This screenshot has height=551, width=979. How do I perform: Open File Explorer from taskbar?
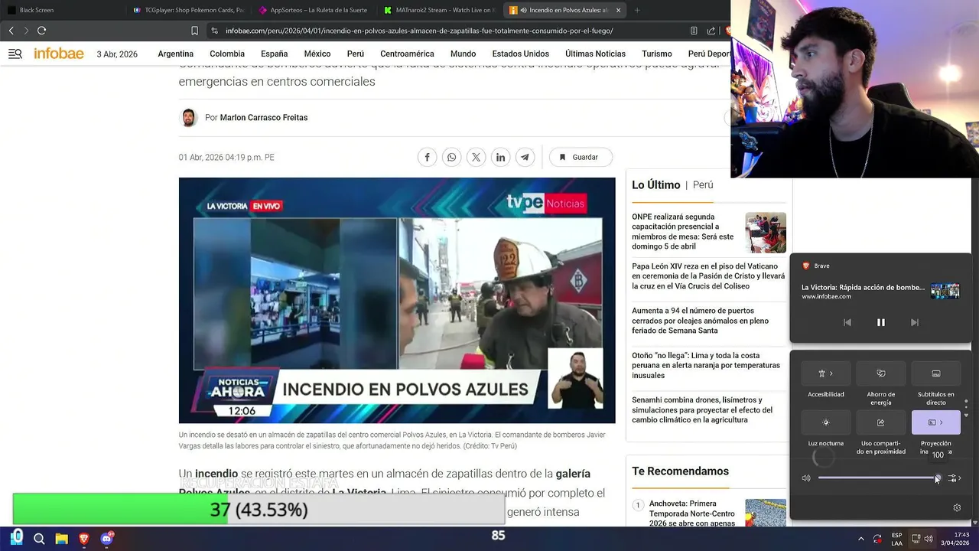[x=61, y=539]
